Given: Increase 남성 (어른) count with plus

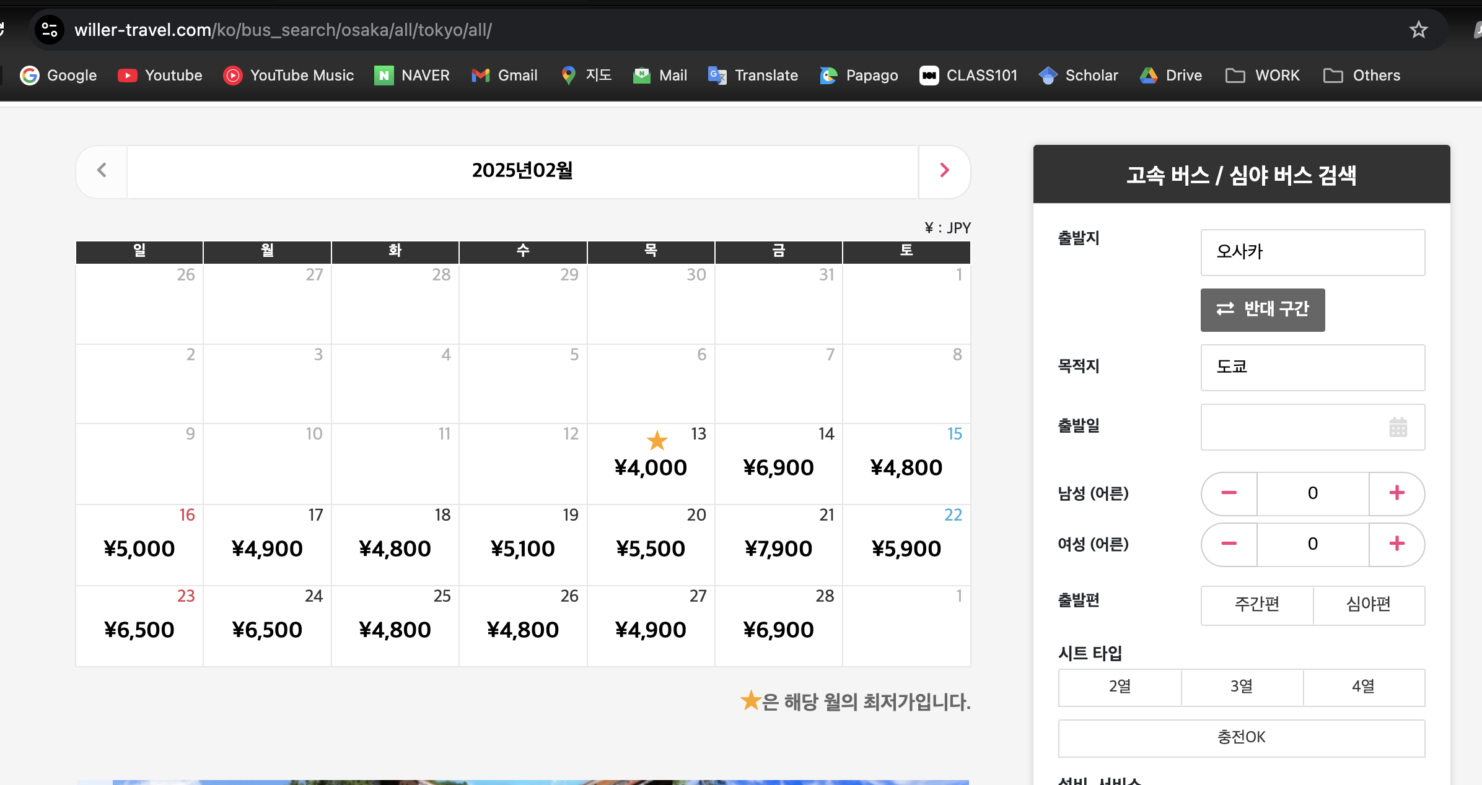Looking at the screenshot, I should pos(1396,493).
